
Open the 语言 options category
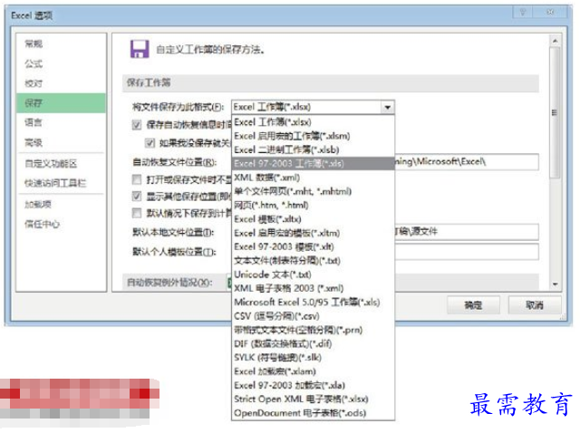pos(61,122)
